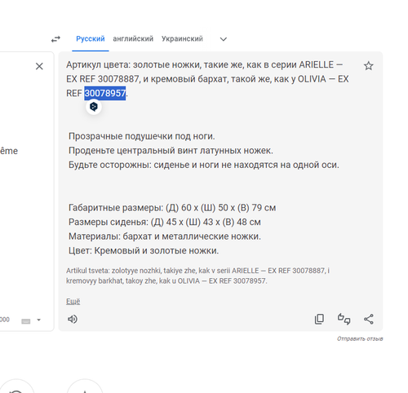Share the translation
Viewport: 408px width, 393px height.
pos(369,319)
